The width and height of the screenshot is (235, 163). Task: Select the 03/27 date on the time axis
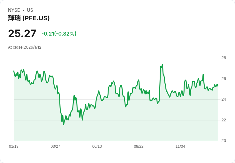(55, 146)
